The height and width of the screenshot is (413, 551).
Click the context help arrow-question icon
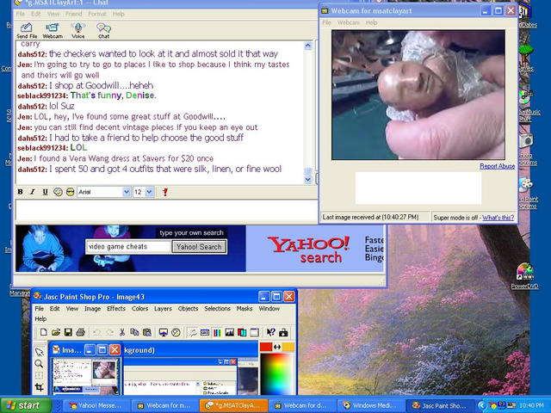pos(271,332)
